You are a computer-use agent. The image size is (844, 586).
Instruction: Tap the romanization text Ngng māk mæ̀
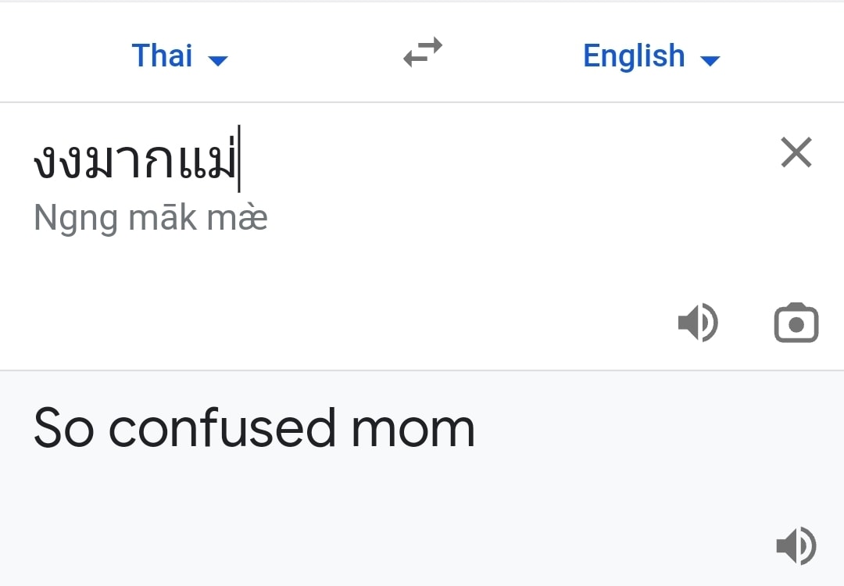click(150, 217)
